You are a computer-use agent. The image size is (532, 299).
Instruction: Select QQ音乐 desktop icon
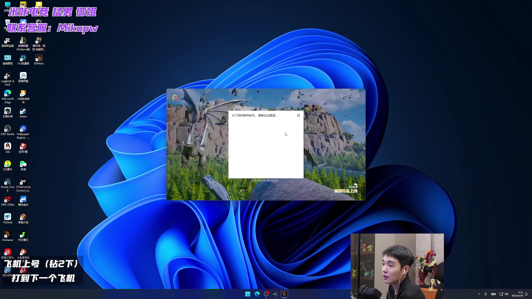coord(7,166)
